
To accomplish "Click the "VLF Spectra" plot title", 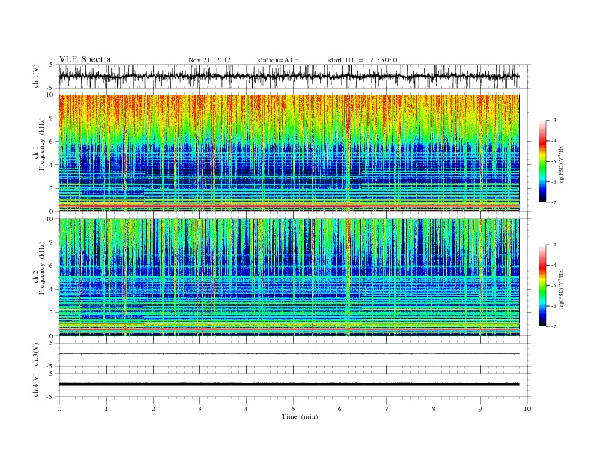I will [85, 59].
